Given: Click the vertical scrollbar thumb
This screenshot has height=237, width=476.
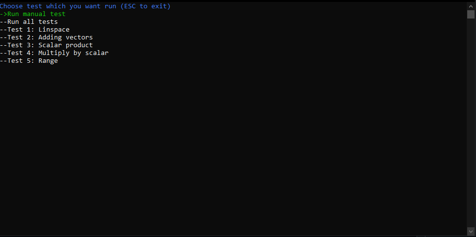Looking at the screenshot, I should [471, 14].
